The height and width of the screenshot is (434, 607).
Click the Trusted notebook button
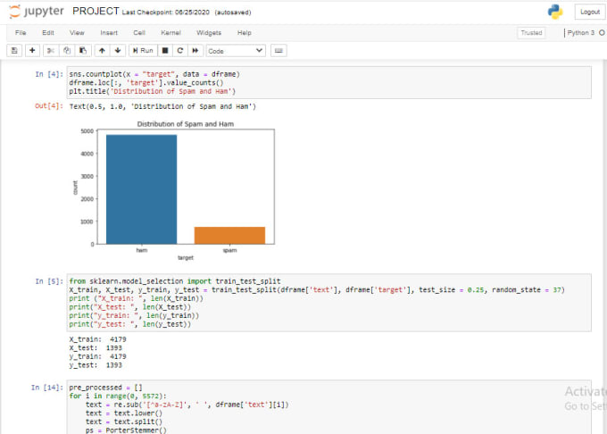(531, 33)
